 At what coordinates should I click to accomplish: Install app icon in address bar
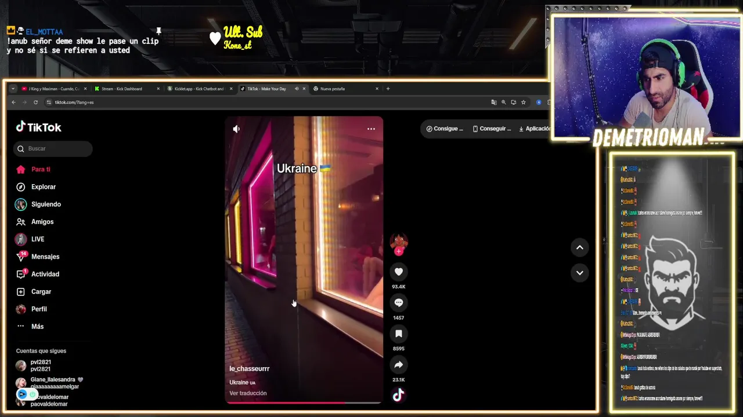[x=514, y=103]
